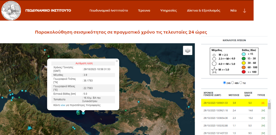The height and width of the screenshot is (135, 276).
Task: Click the red >= 100 depth legend swatch
Action: click(x=244, y=72)
